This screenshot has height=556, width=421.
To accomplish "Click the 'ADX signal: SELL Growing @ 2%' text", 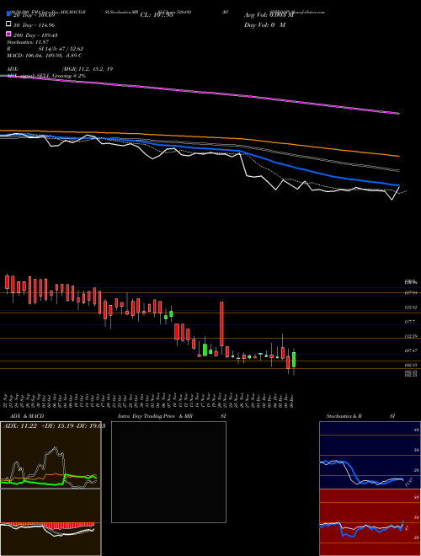I will click(x=46, y=76).
